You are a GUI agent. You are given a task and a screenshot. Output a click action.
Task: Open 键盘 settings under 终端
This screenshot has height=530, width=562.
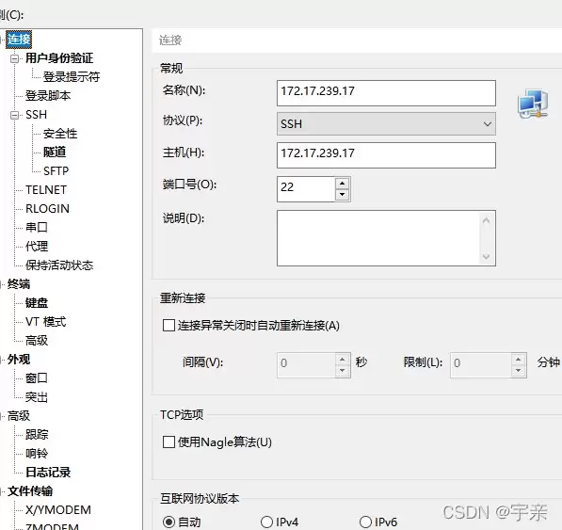point(37,303)
